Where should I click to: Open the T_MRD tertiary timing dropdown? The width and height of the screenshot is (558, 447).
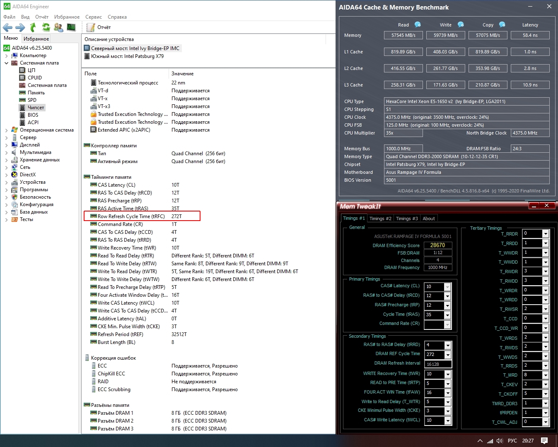click(x=546, y=375)
